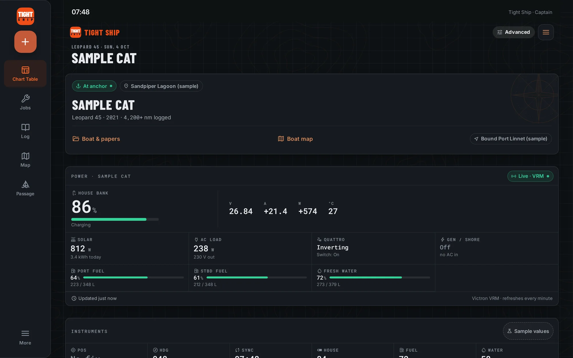Click the At anchor status pill
The height and width of the screenshot is (358, 573).
(94, 86)
